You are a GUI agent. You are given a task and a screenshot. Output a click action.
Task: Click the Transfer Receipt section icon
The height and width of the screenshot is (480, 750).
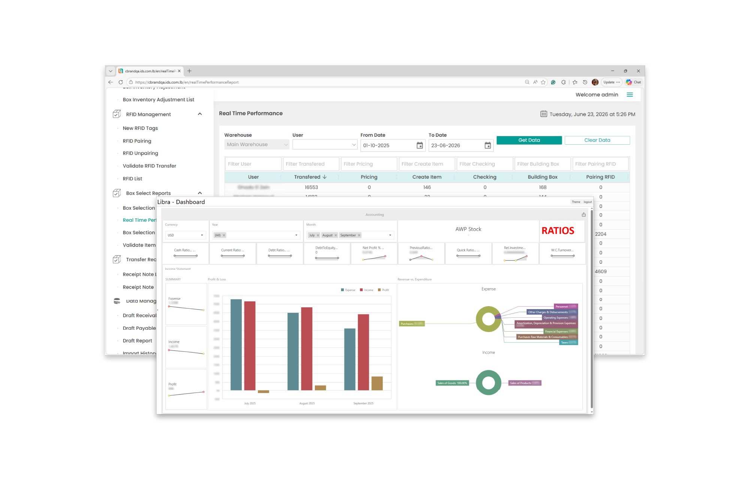point(117,259)
